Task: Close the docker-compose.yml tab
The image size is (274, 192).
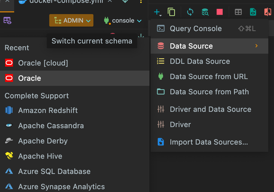Action: coord(110,1)
